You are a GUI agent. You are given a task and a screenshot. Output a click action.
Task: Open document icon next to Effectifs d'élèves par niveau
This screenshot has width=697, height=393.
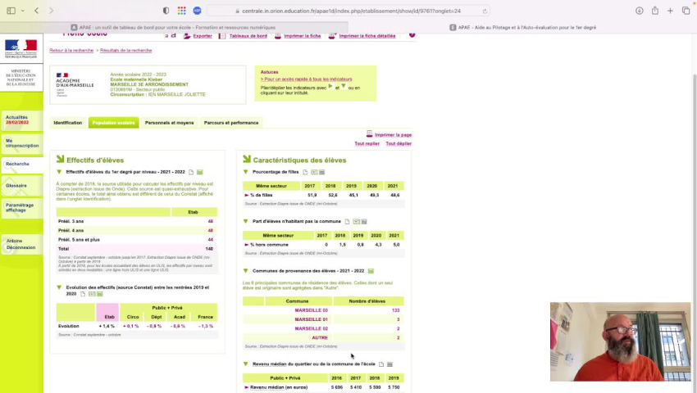[x=191, y=173]
